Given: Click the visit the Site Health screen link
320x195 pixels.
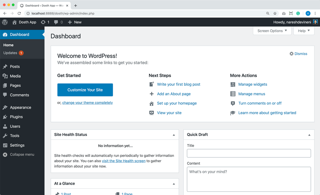Looking at the screenshot, I should point(124,161).
